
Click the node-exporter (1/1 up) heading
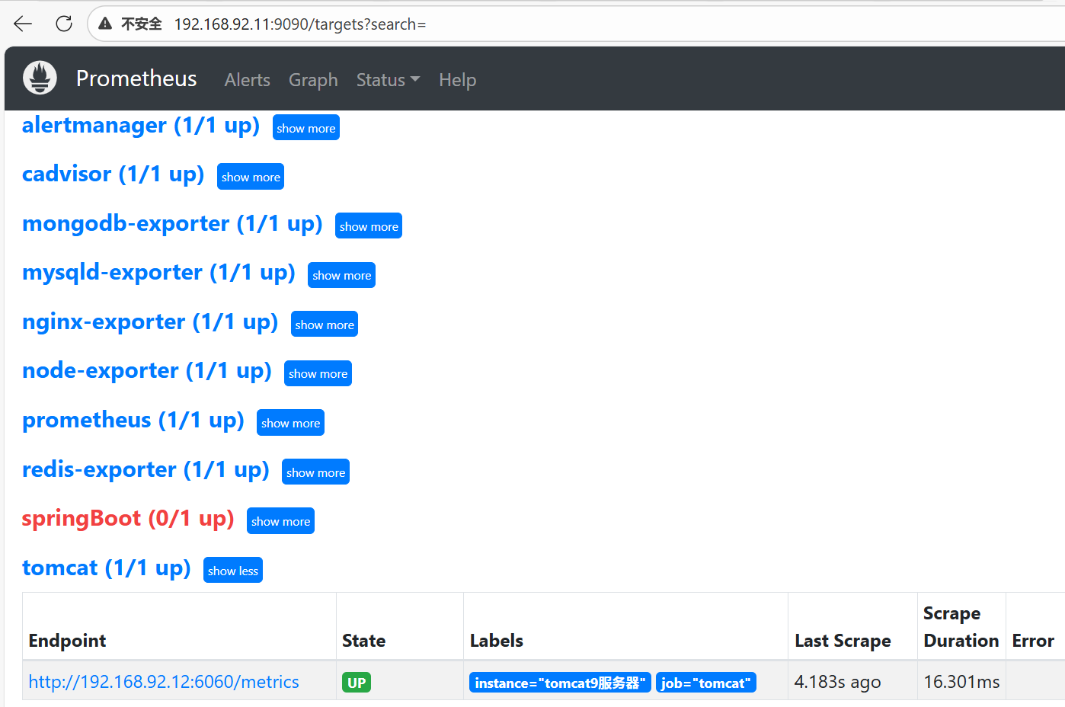147,371
